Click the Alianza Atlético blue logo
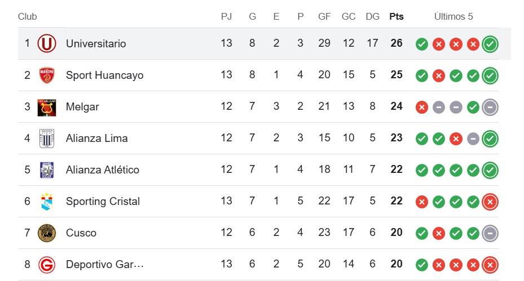 [46, 170]
